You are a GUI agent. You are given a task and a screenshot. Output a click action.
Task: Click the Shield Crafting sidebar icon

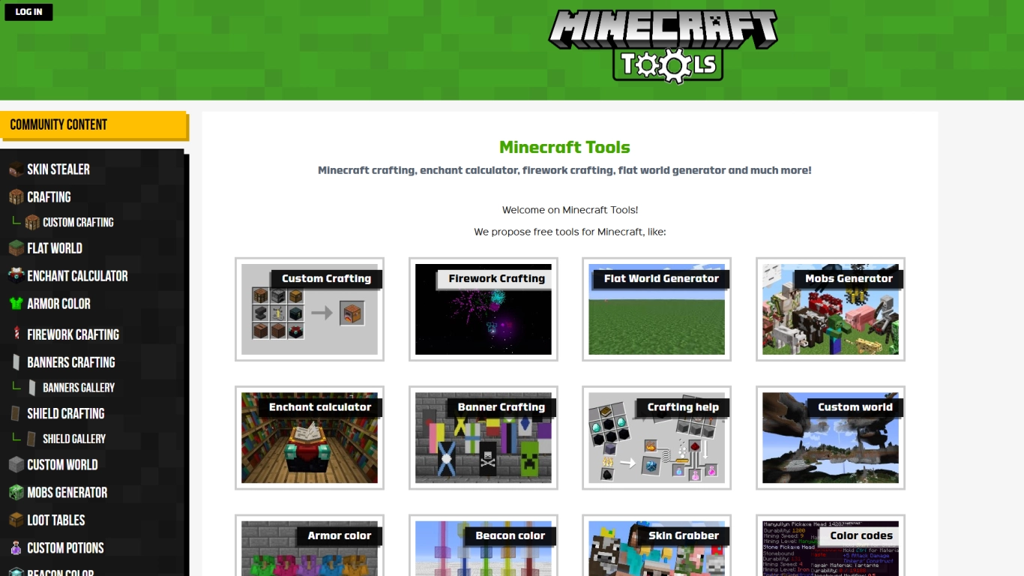click(x=15, y=413)
